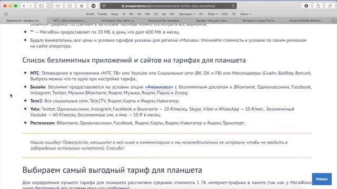The image size is (337, 189).
Task: Open the Sp bookmark
Action: click(164, 14)
